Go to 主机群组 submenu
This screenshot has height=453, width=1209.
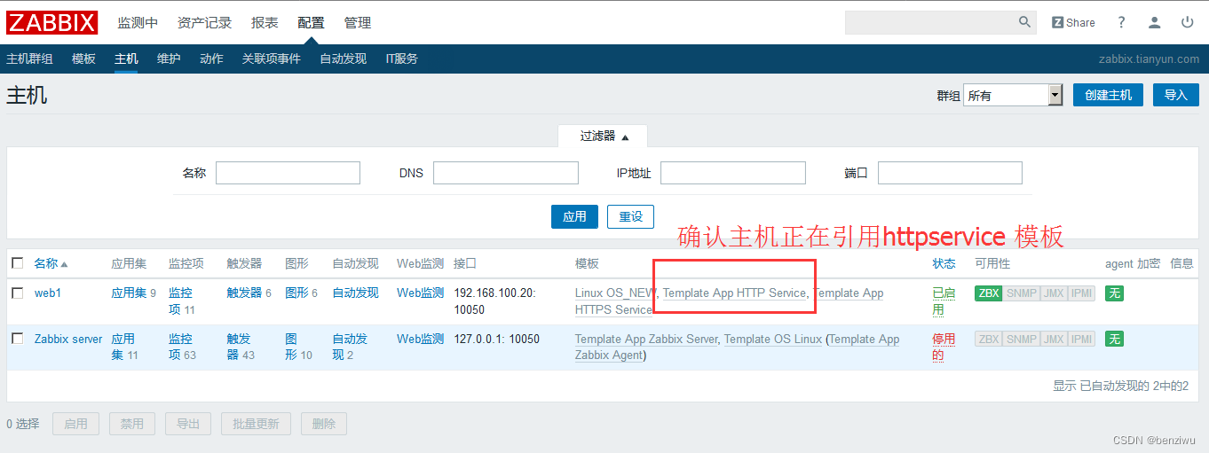click(x=29, y=59)
